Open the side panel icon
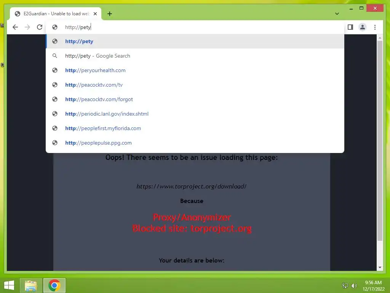The width and height of the screenshot is (390, 293). pyautogui.click(x=350, y=27)
